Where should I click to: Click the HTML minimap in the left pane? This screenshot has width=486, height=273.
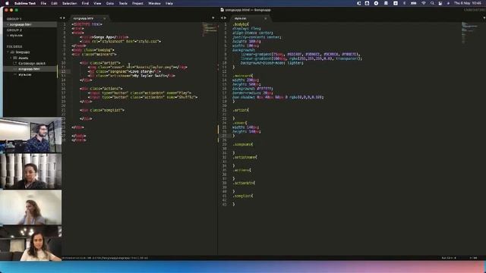(210, 29)
